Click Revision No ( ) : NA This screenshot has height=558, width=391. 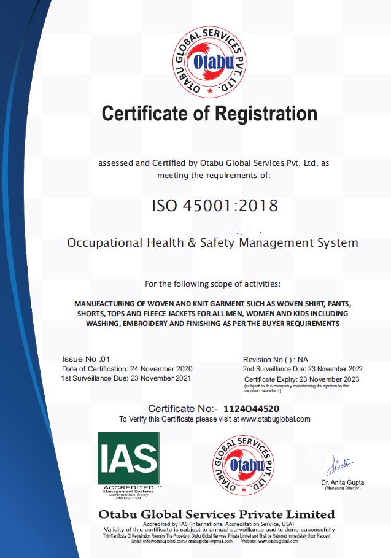tap(276, 360)
